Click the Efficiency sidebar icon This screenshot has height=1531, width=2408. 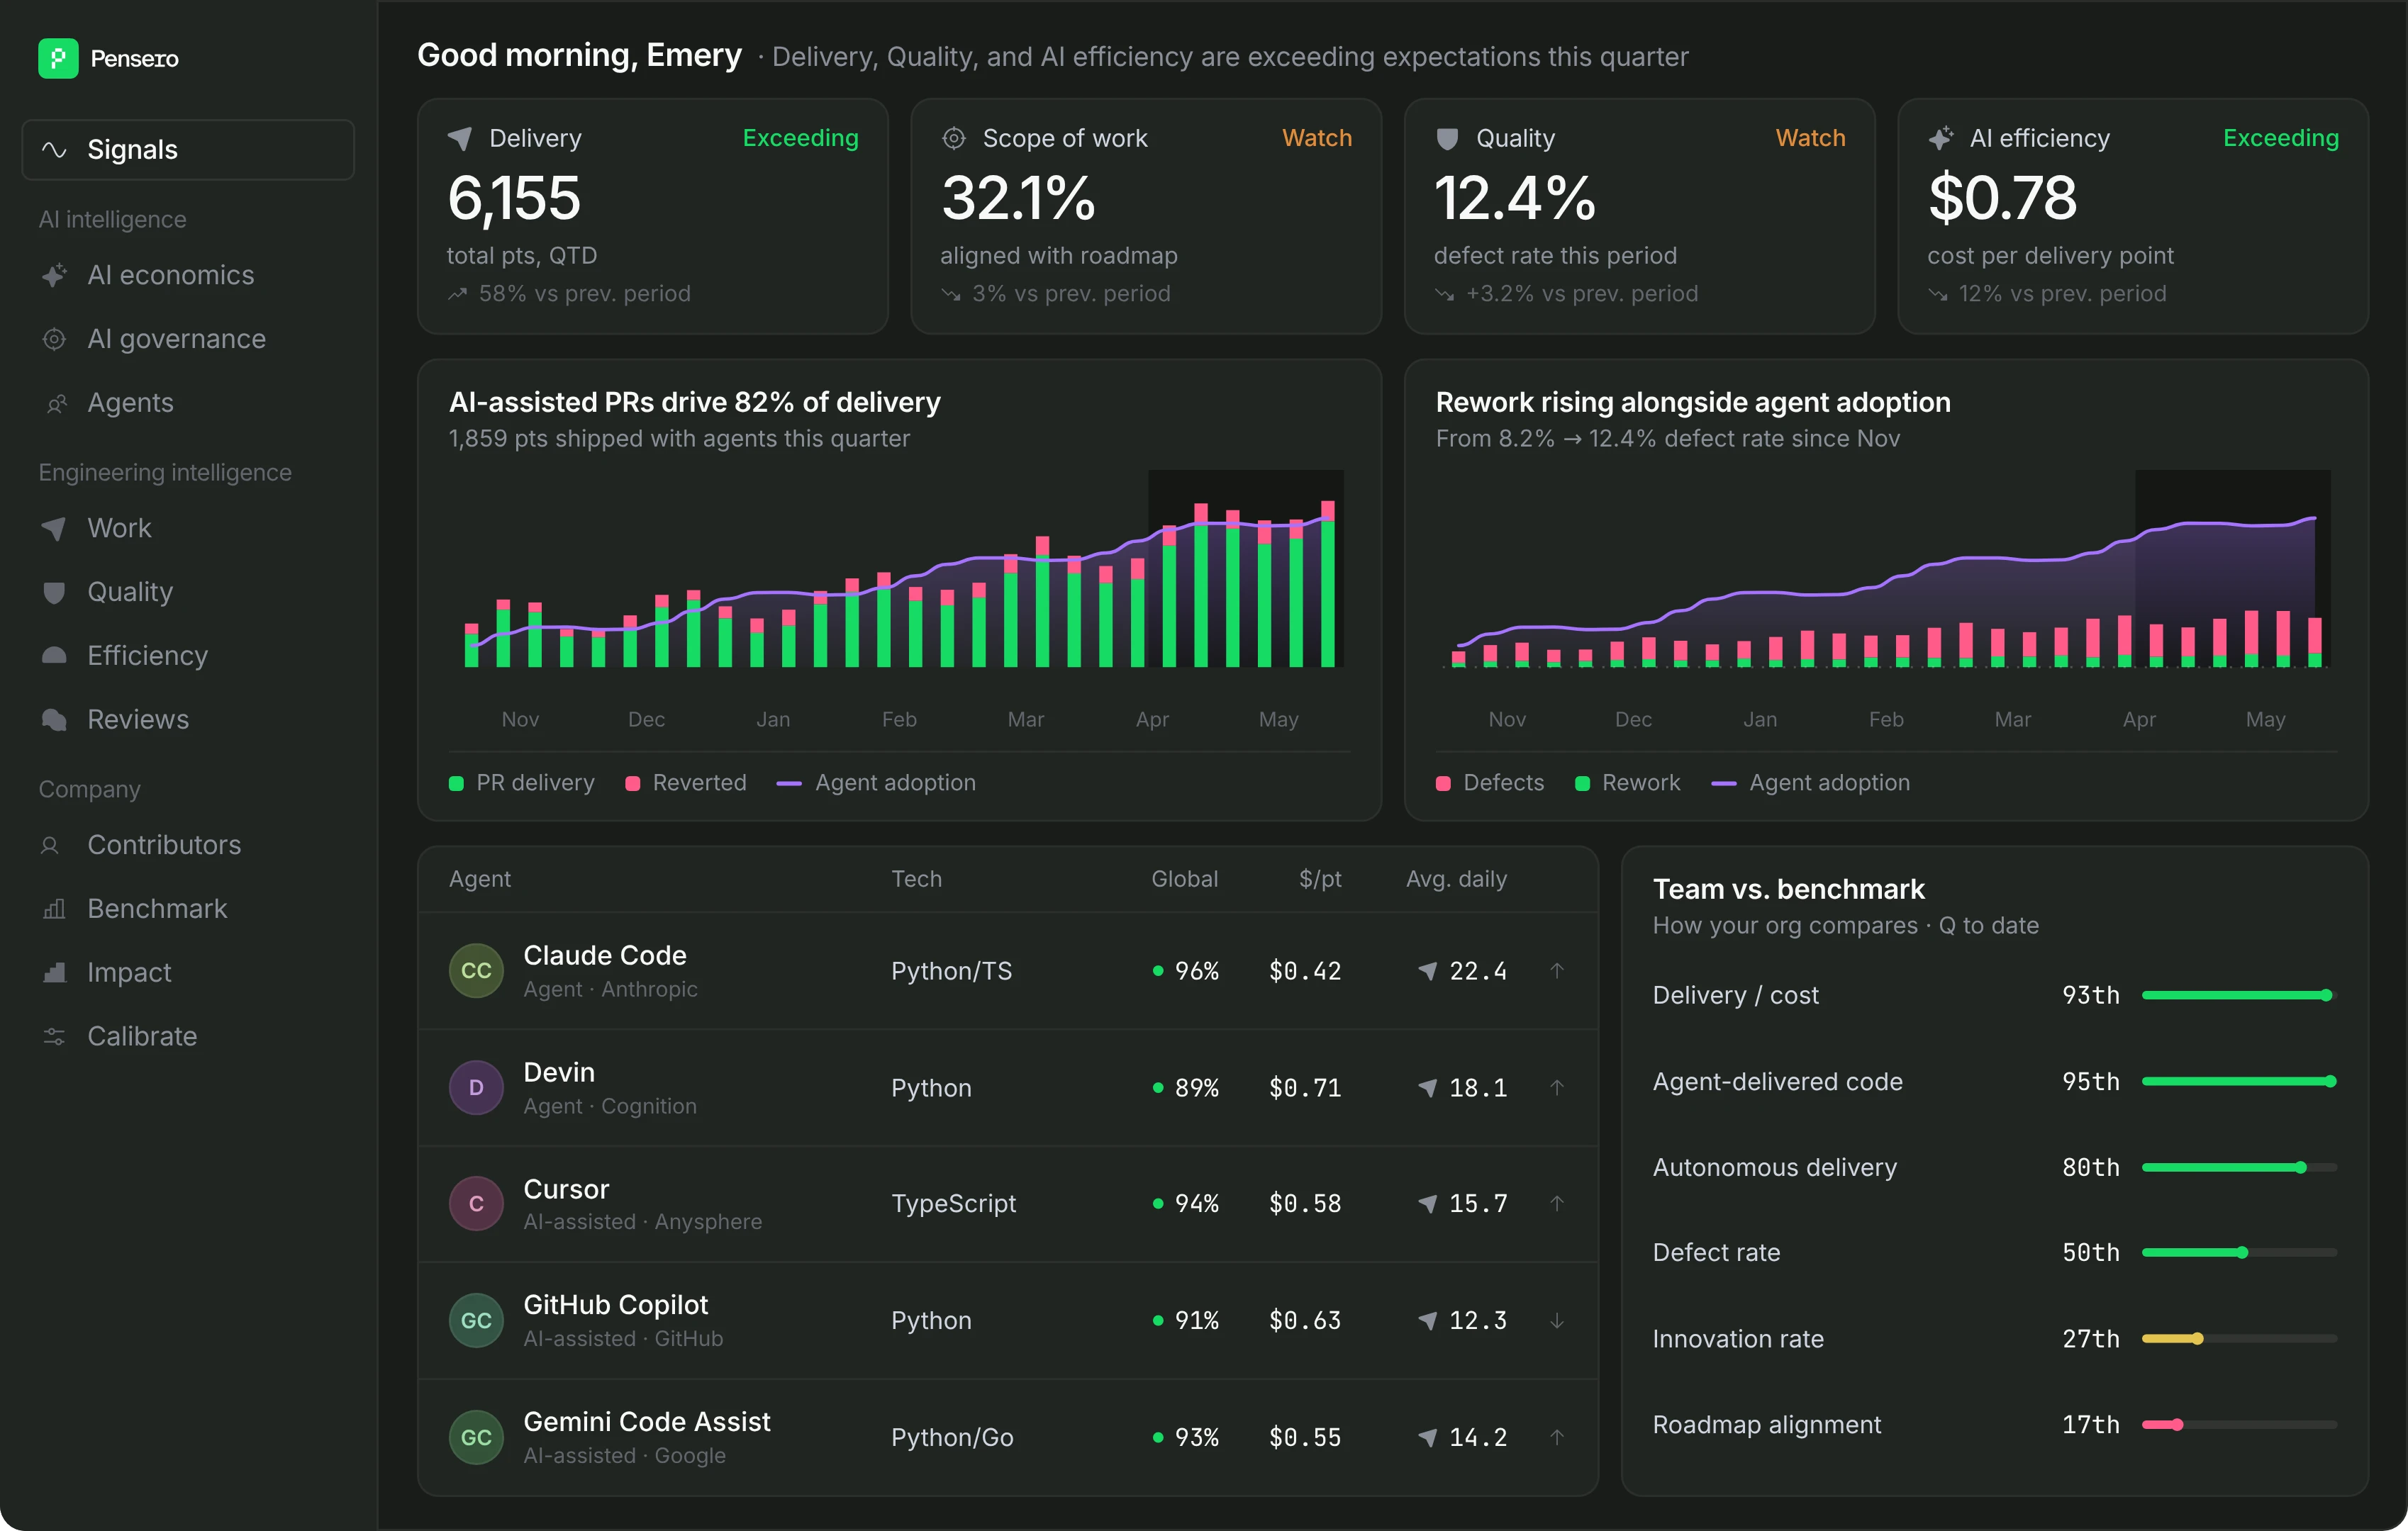(54, 656)
